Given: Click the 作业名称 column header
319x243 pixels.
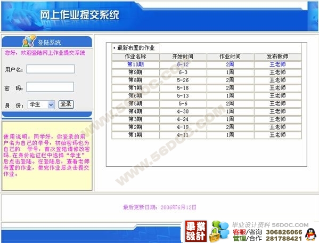Looking at the screenshot, I should (x=135, y=57).
